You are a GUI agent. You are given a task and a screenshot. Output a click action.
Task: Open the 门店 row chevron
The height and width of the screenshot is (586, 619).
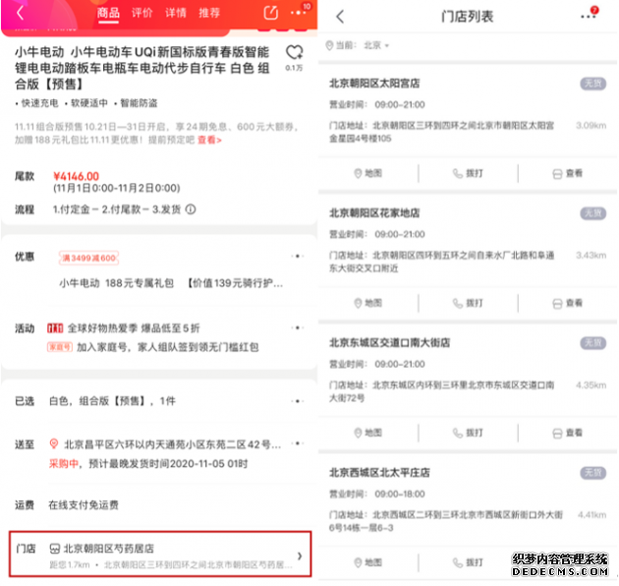[300, 556]
